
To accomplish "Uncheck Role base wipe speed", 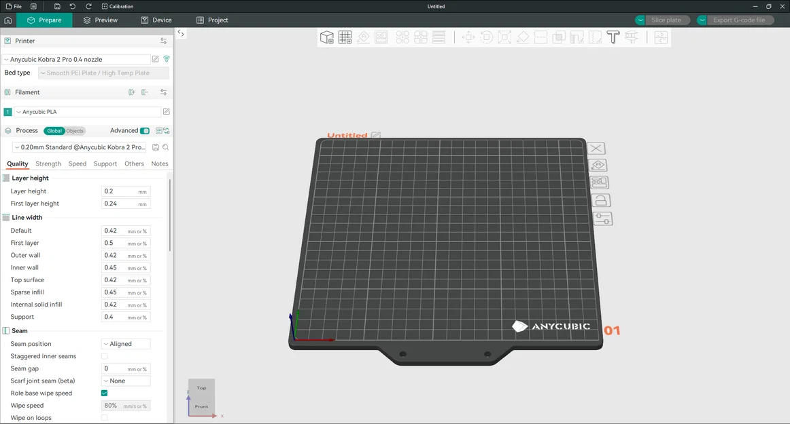I will (104, 393).
